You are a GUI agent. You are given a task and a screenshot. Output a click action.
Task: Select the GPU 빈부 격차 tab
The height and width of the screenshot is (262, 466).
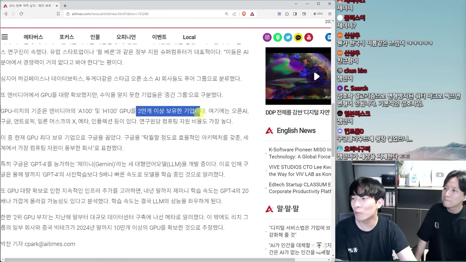click(30, 6)
